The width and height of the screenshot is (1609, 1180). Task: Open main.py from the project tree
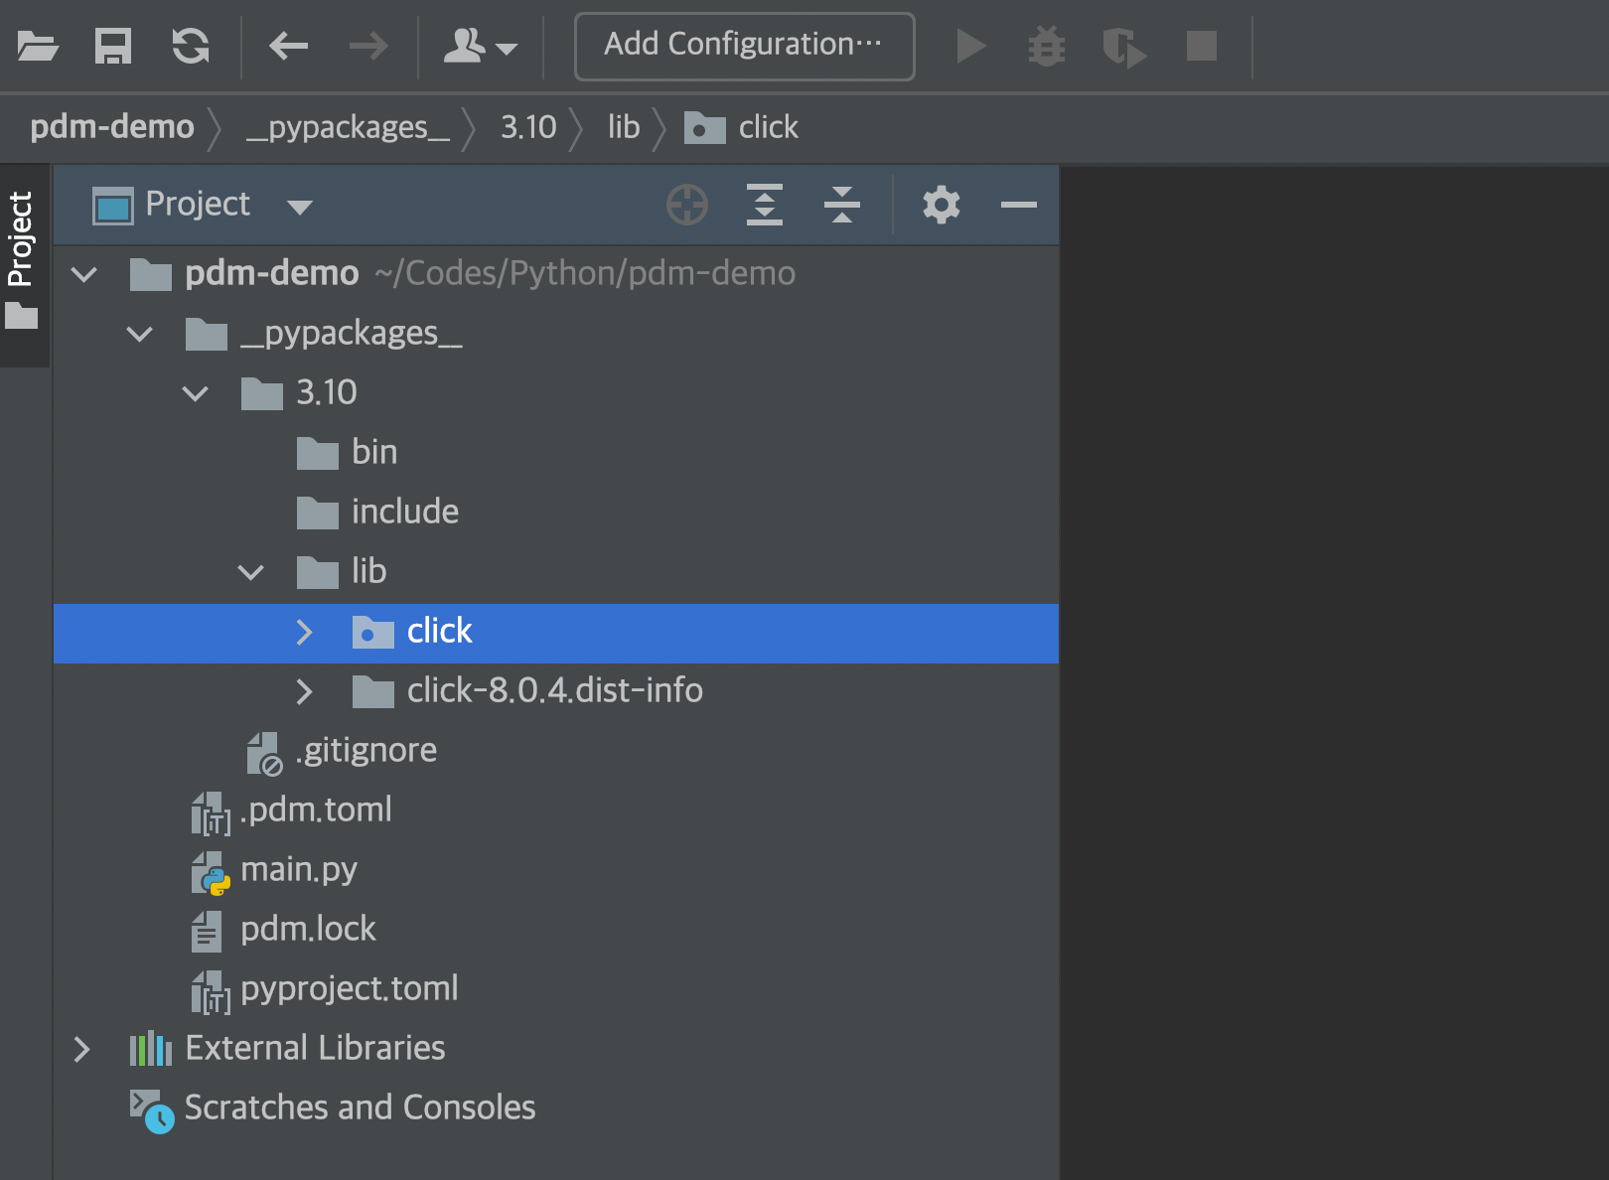[x=300, y=869]
